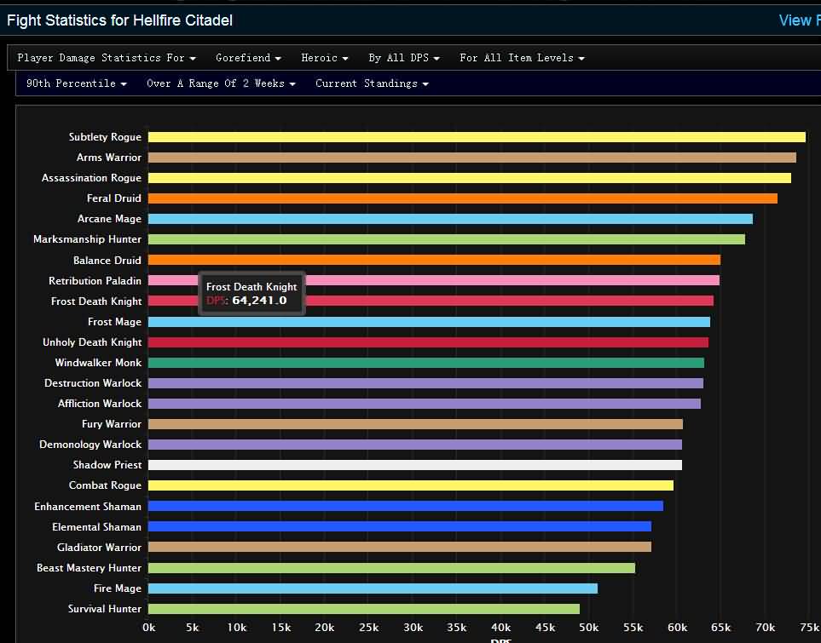Click the Enhancement Shaman blue bar
The width and height of the screenshot is (821, 643).
pyautogui.click(x=405, y=506)
